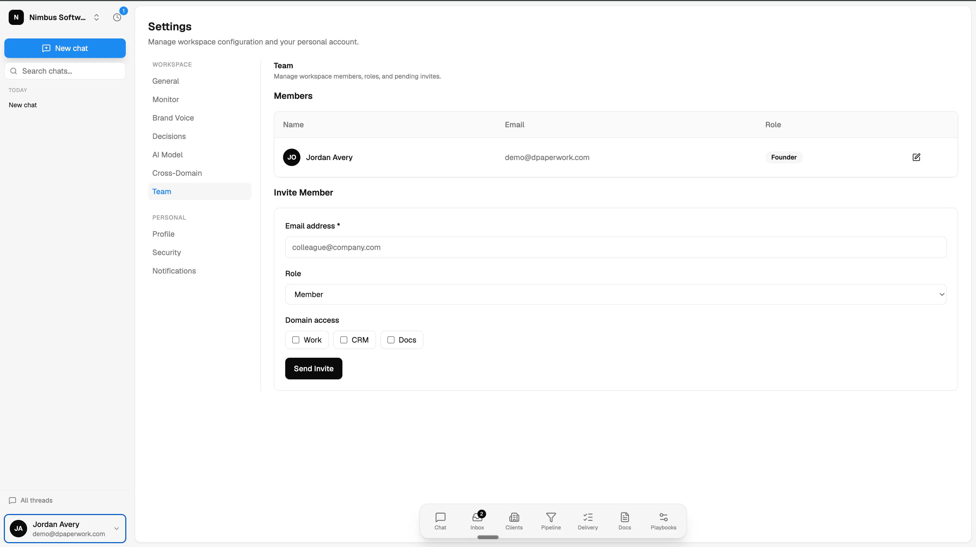
Task: Click the JA user avatar
Action: point(18,529)
